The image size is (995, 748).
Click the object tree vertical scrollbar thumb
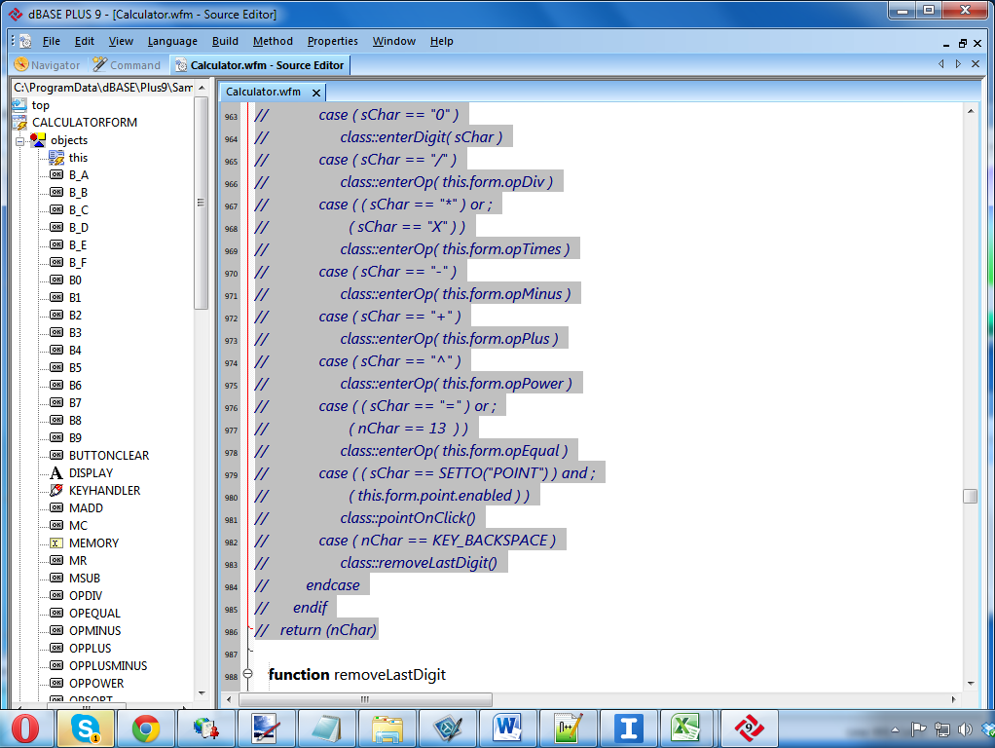pos(202,204)
